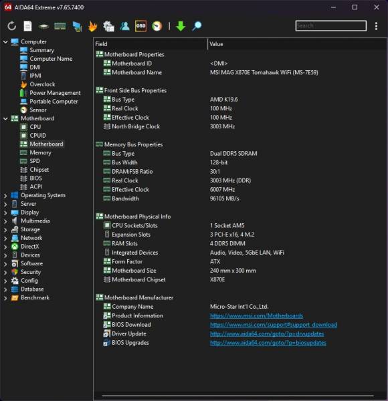
Task: Click the Value column header
Action: [x=298, y=44]
